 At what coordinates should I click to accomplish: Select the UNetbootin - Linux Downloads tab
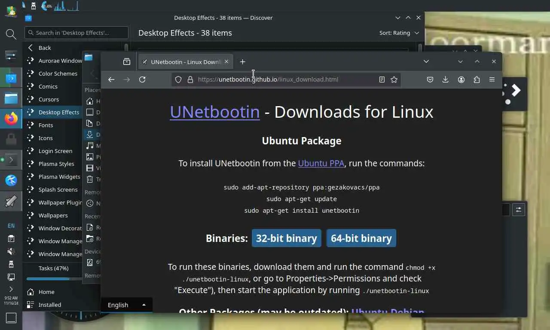tap(186, 62)
